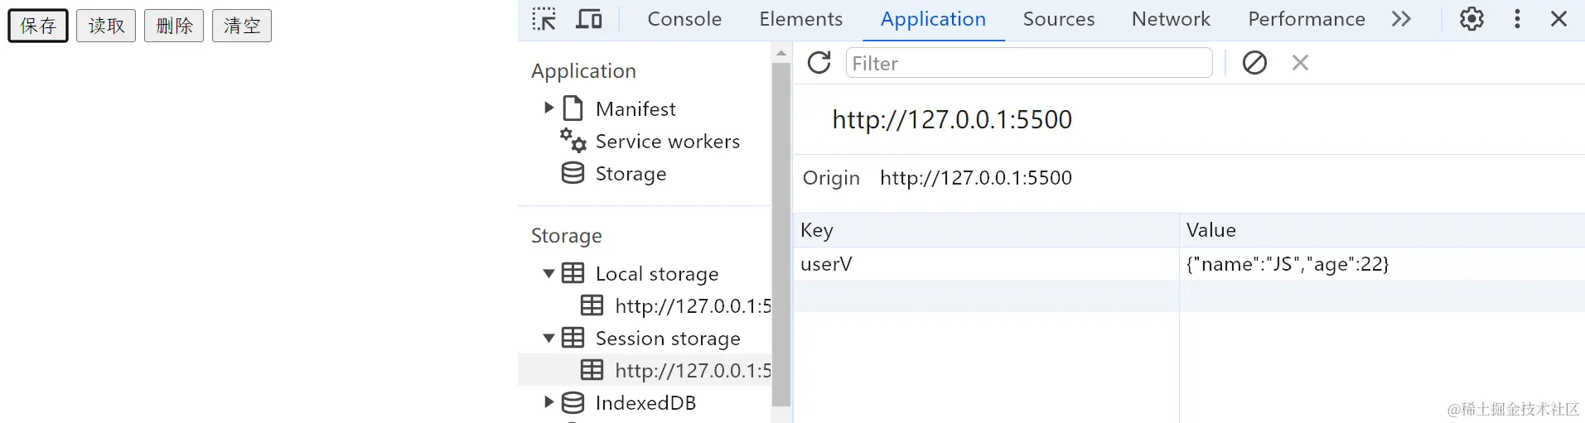
Task: Open DevTools settings gear
Action: [x=1471, y=19]
